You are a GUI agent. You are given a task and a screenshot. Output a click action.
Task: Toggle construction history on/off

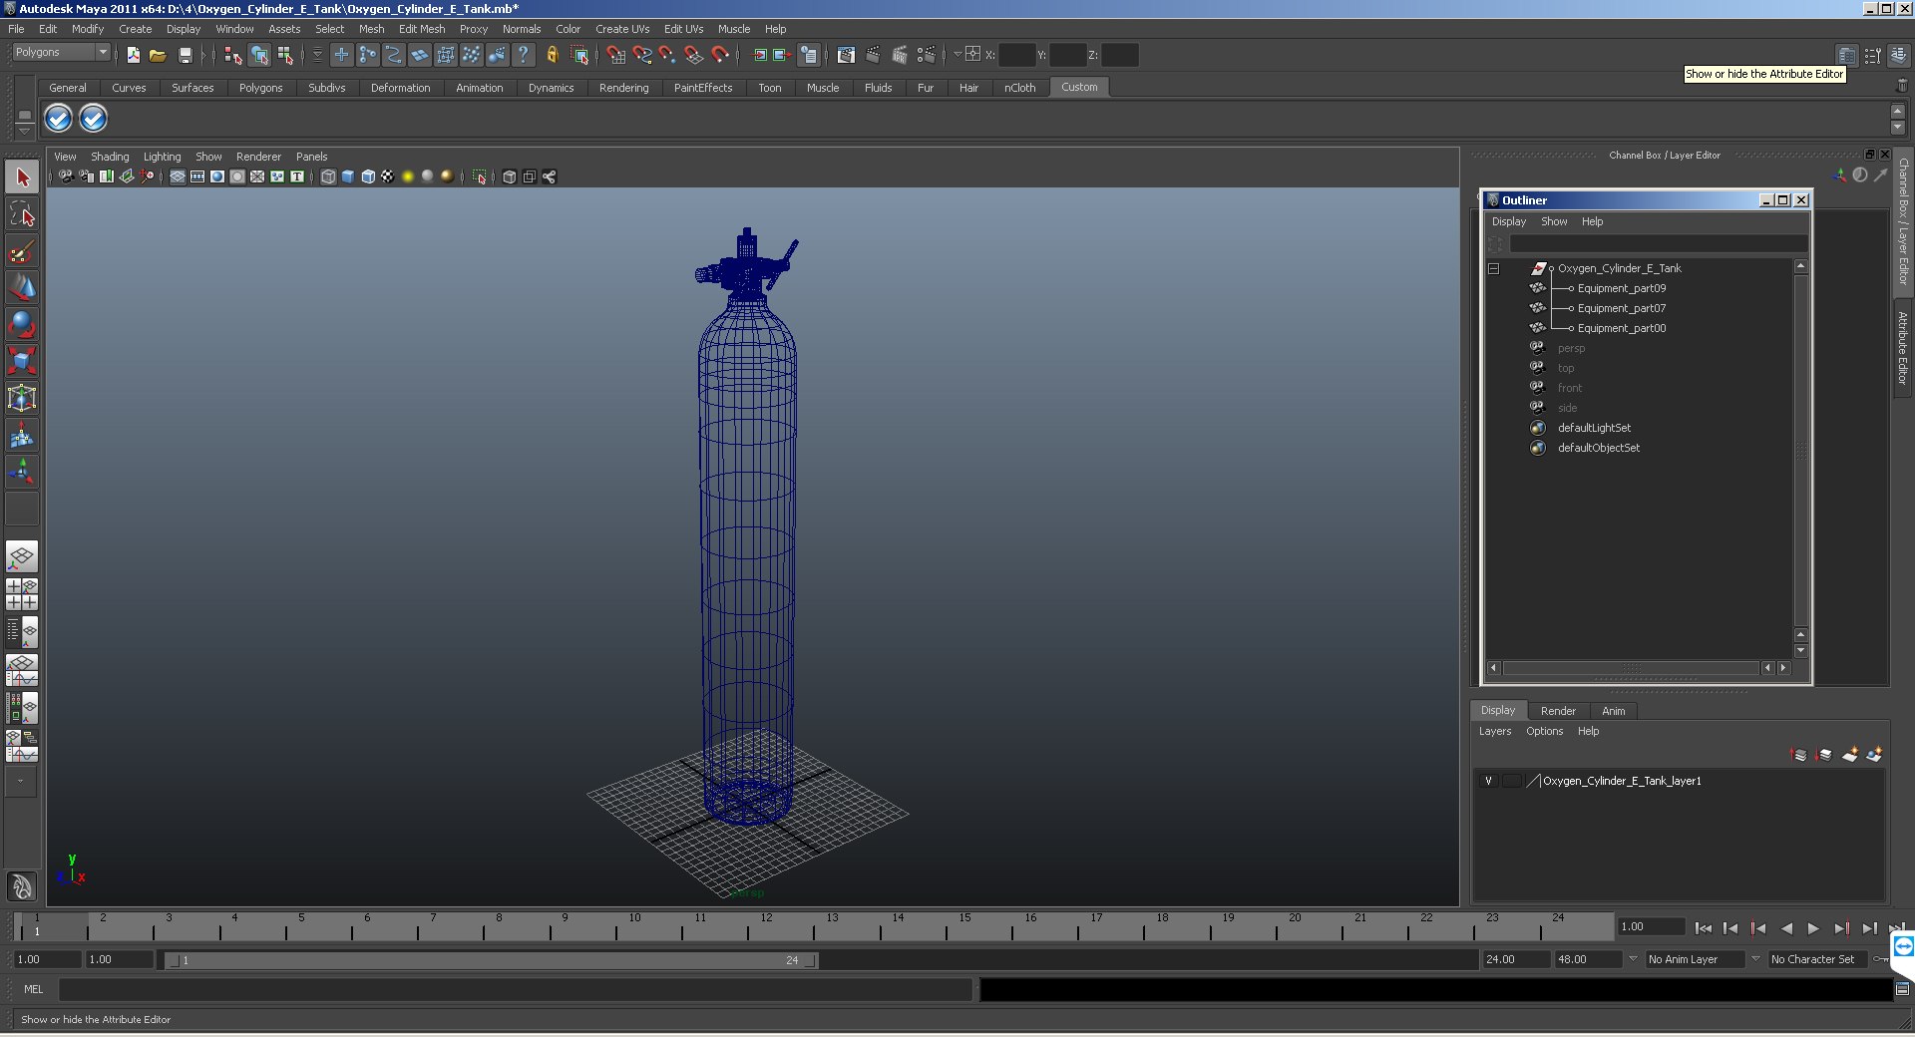click(x=809, y=55)
